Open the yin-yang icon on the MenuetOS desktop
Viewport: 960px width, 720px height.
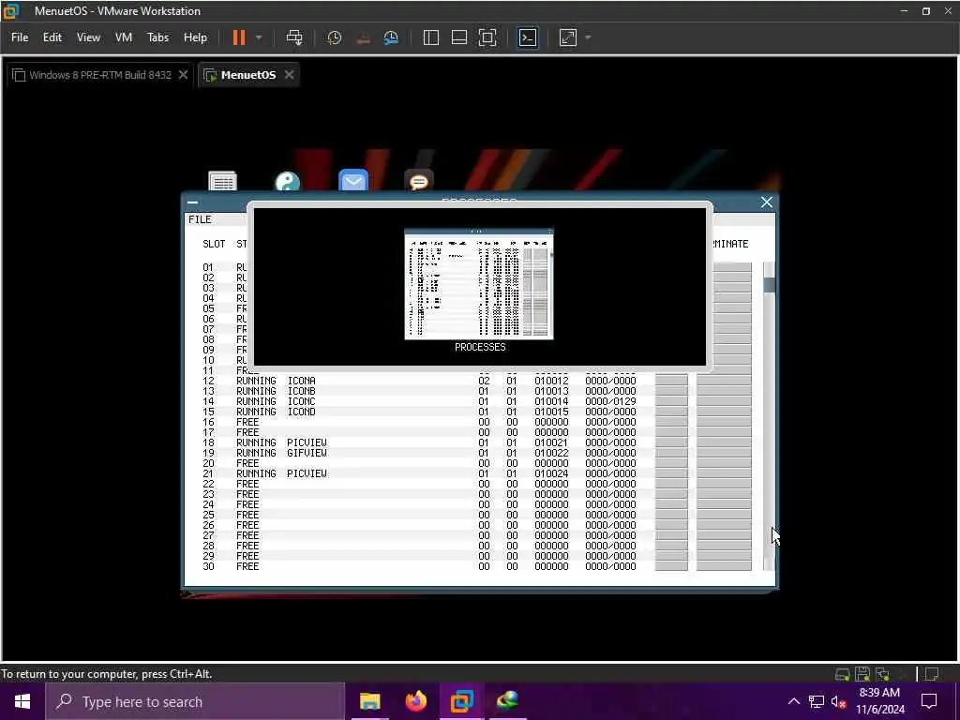(288, 181)
